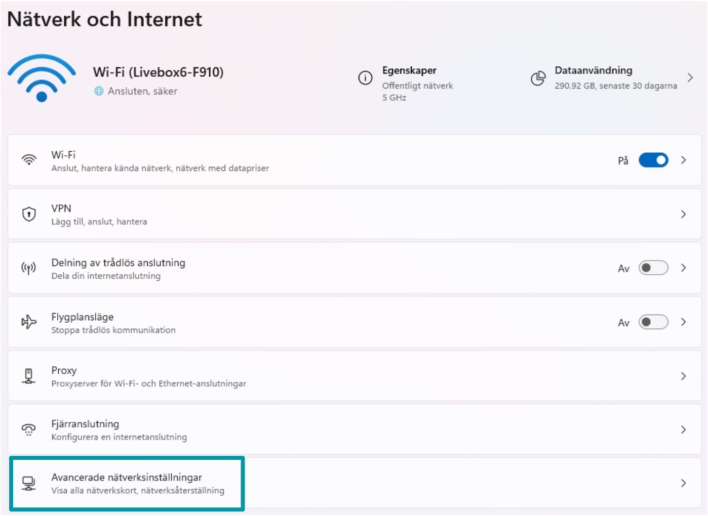Click the Egenskaper info icon

365,77
